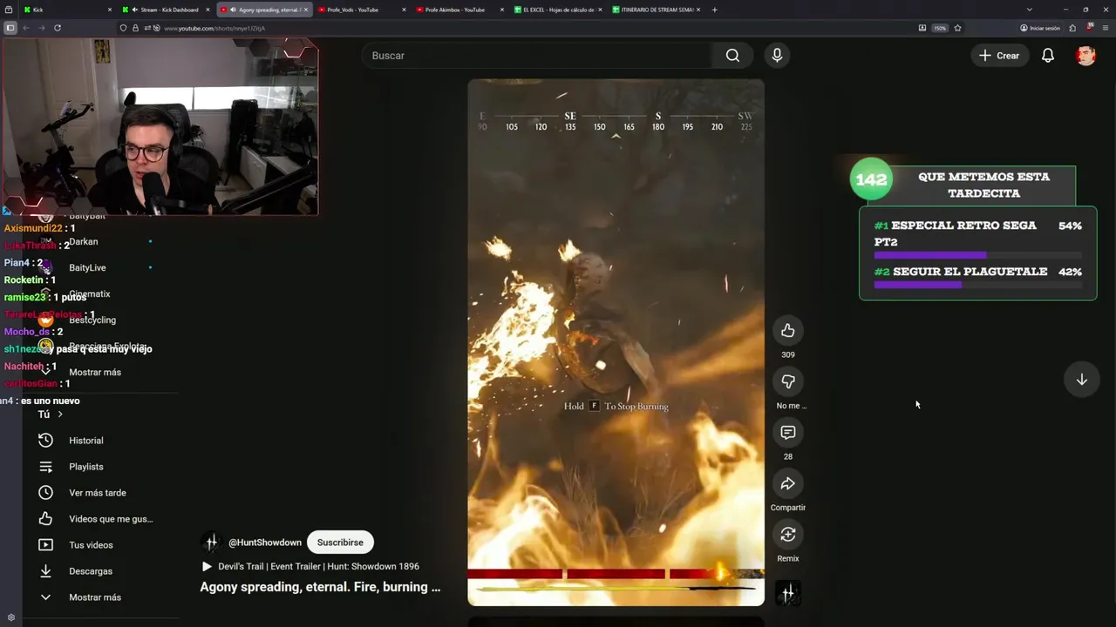
Task: Expand Mostrar más in subscriptions list
Action: tap(95, 373)
